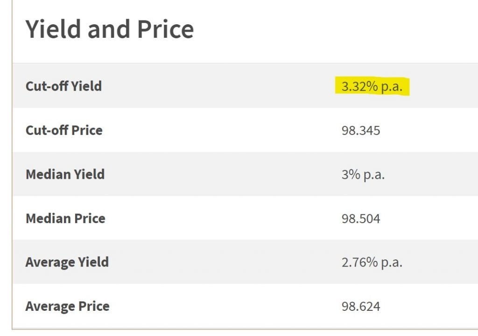
Task: Select the Median Yield label
Action: (65, 175)
